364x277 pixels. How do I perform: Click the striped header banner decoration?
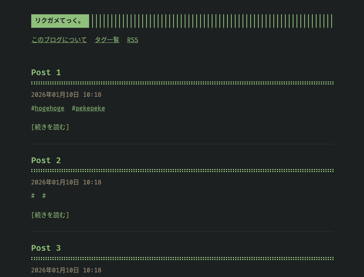tap(212, 21)
